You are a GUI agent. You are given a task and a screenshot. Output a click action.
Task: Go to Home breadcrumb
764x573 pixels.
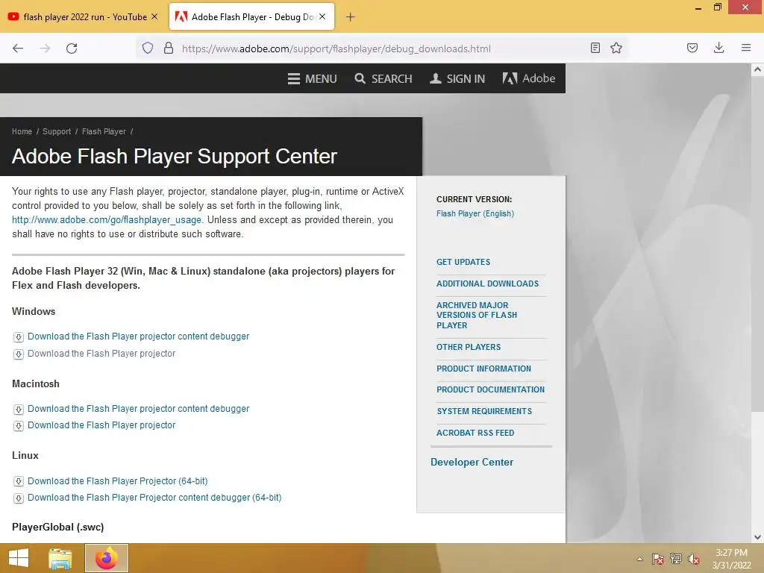click(x=22, y=131)
